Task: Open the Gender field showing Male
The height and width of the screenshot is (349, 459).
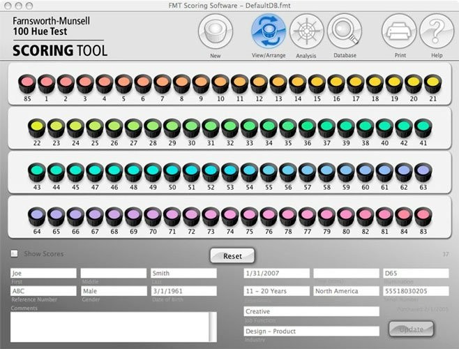Action: (114, 291)
